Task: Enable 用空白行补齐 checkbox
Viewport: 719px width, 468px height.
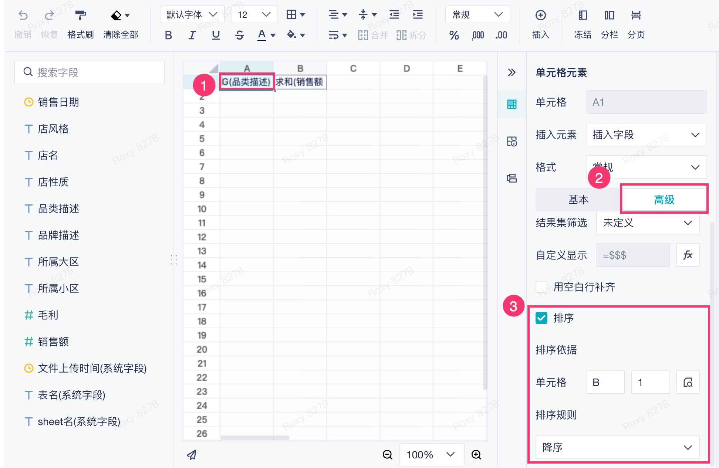Action: 541,287
